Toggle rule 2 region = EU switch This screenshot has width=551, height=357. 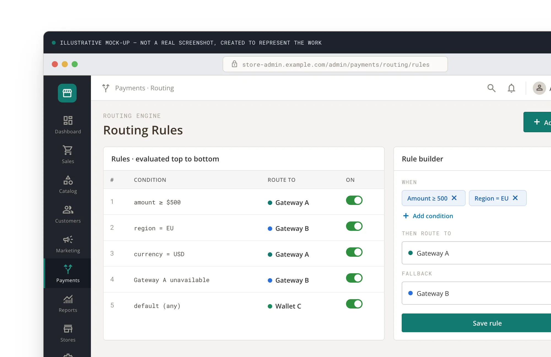pyautogui.click(x=354, y=226)
